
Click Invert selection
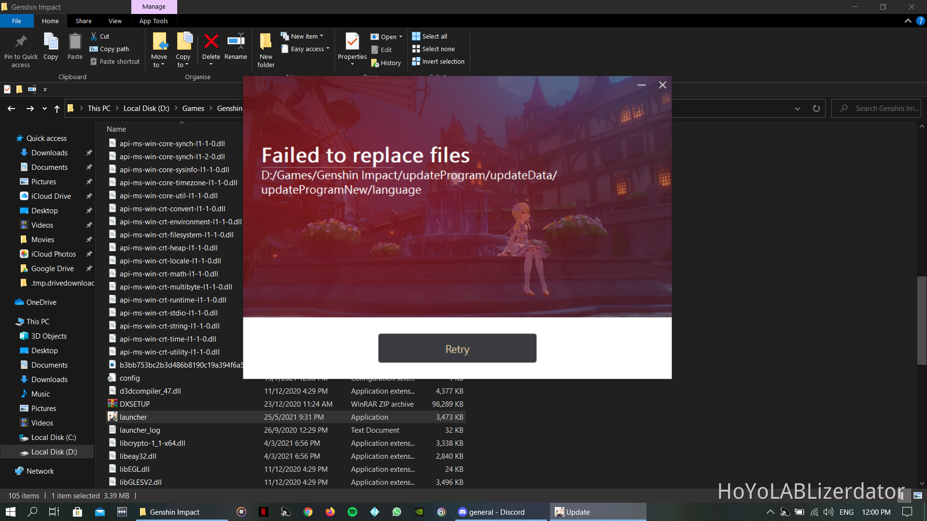[438, 61]
